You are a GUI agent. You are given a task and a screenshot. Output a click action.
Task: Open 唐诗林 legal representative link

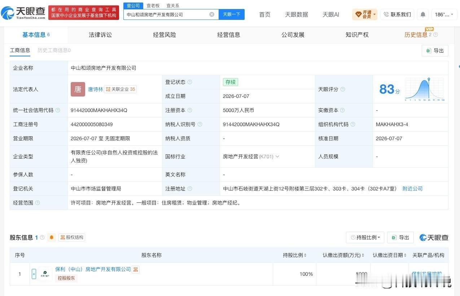pos(96,89)
